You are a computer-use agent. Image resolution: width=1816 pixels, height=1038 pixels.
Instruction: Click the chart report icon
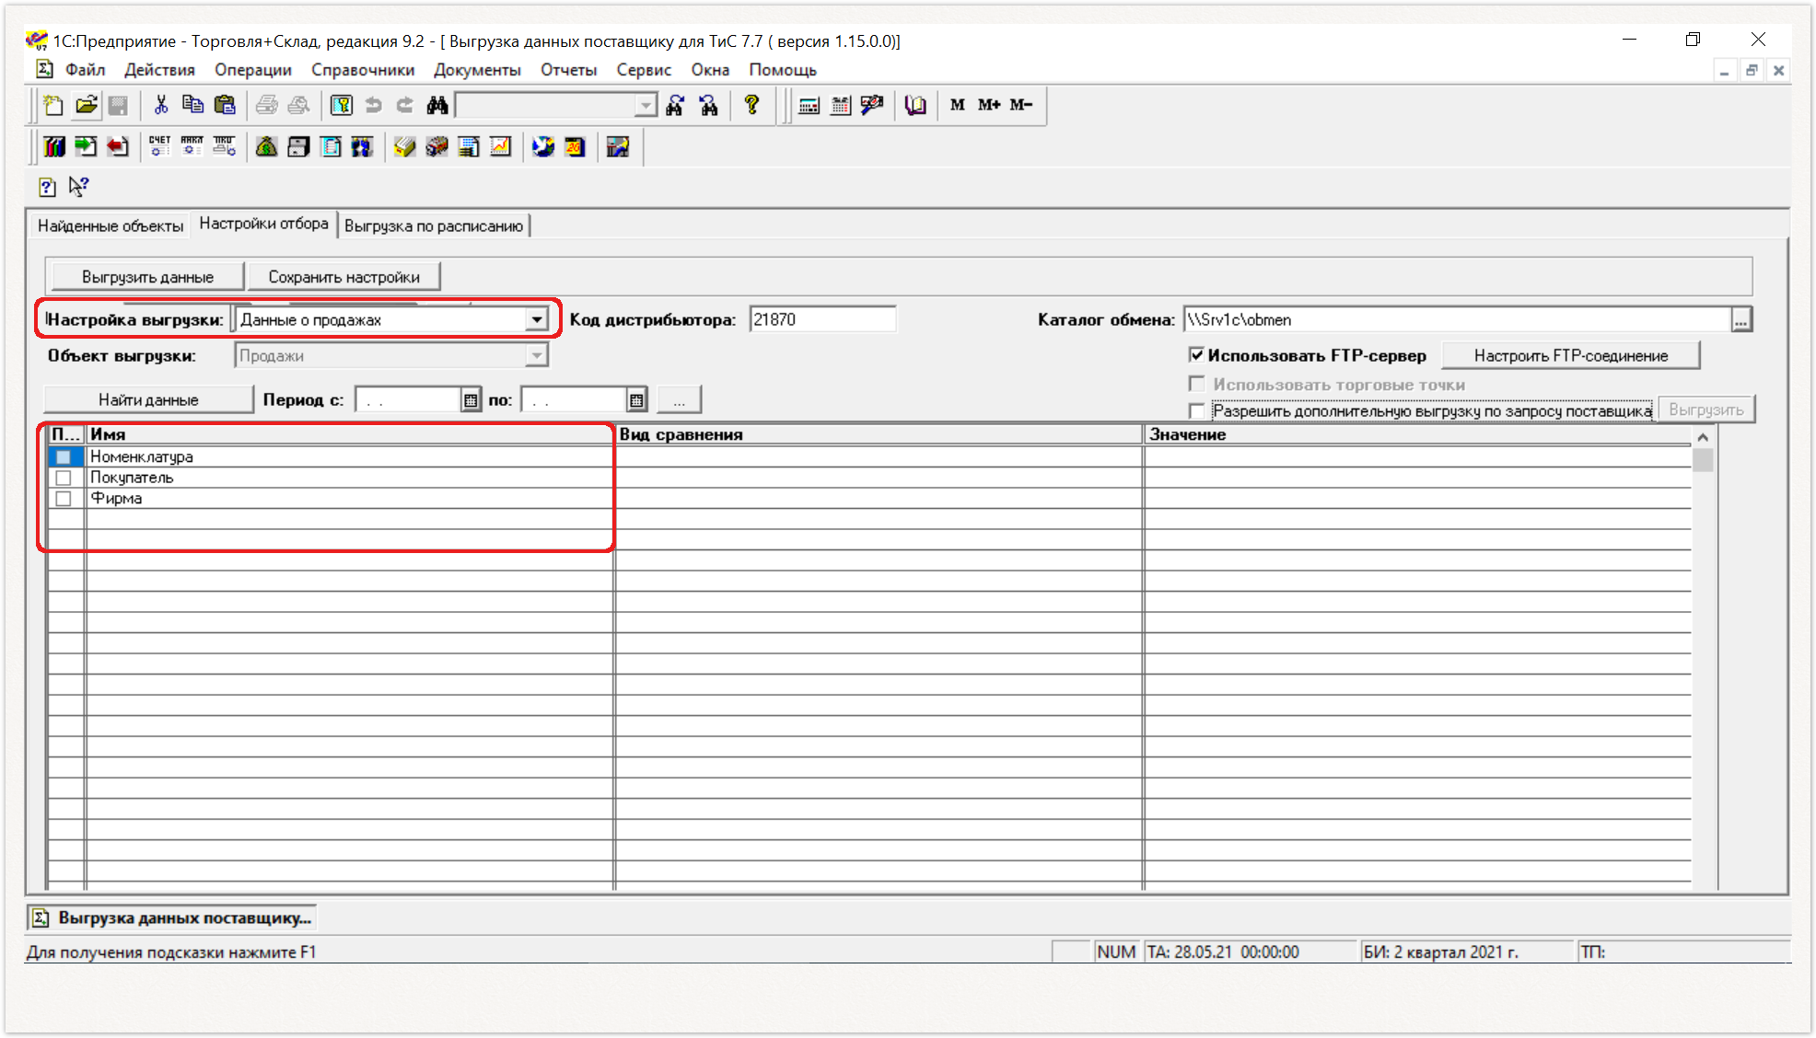click(500, 146)
